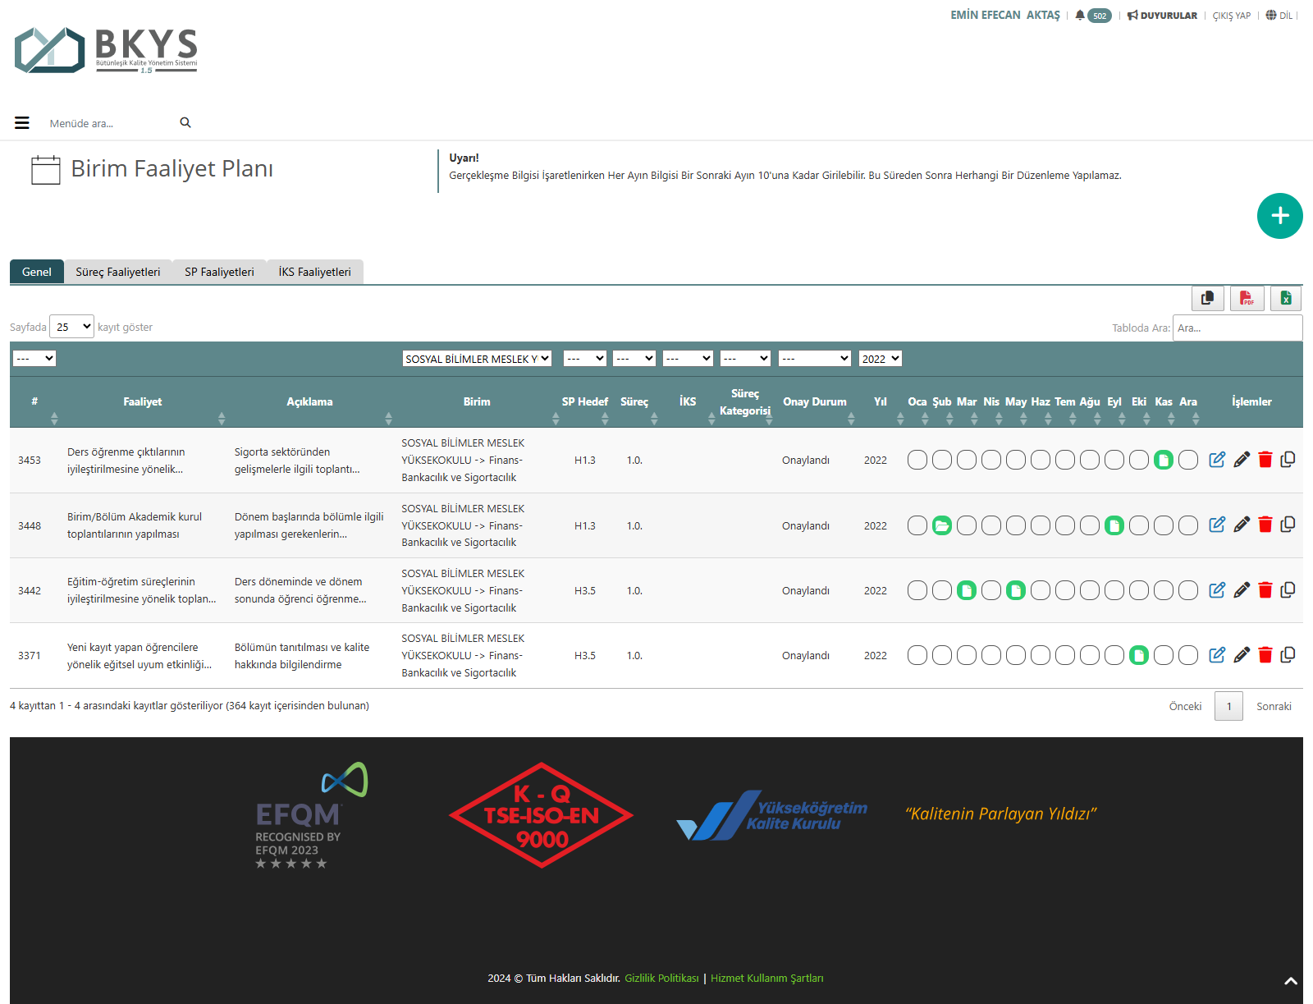The height and width of the screenshot is (1004, 1313).
Task: Open the hamburger menu
Action: pos(22,123)
